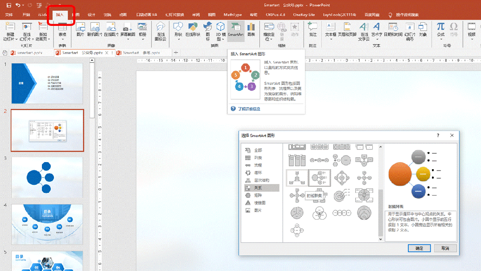Click the SmartArt button in the ribbon
The image size is (481, 271).
tap(235, 30)
